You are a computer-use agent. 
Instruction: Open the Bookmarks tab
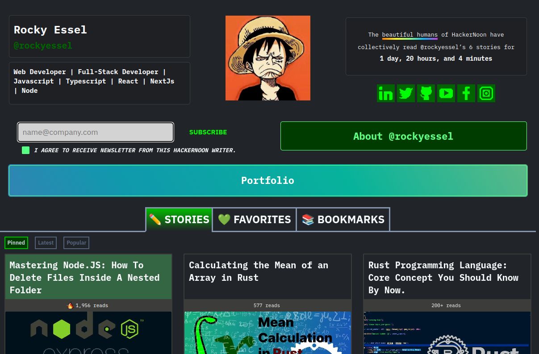343,220
